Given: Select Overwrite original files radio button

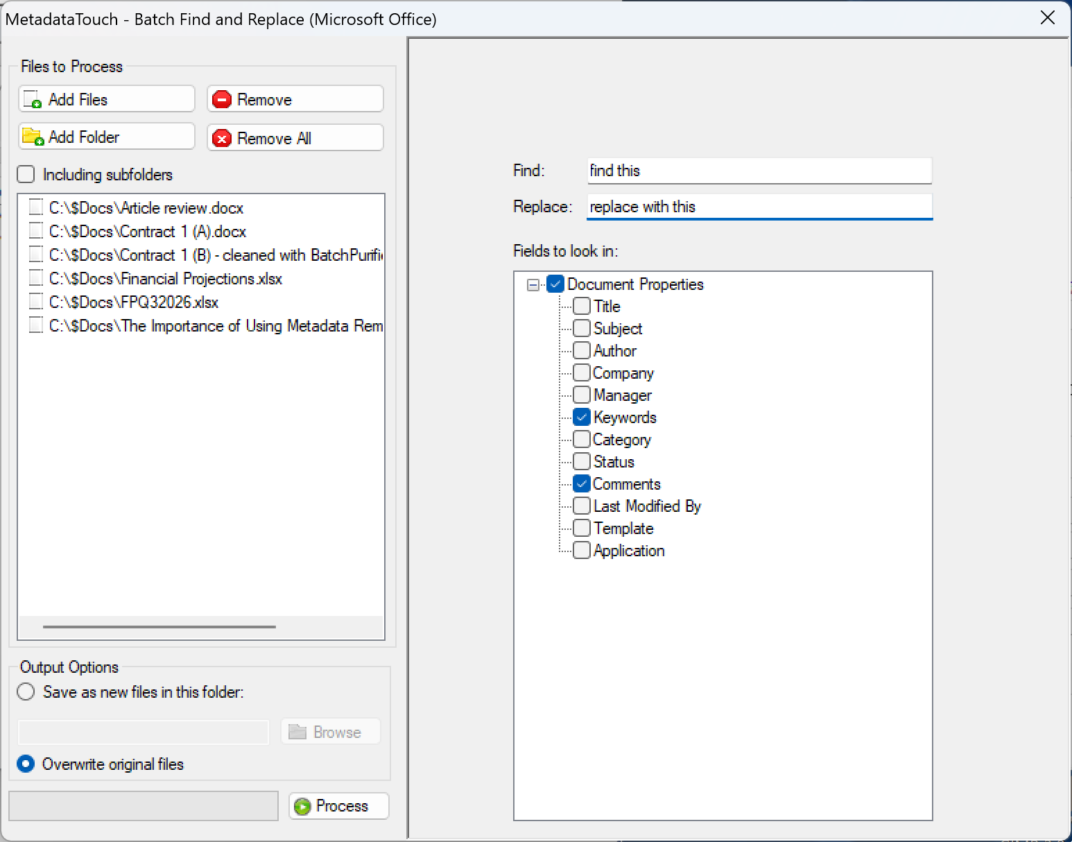Looking at the screenshot, I should click(x=26, y=764).
